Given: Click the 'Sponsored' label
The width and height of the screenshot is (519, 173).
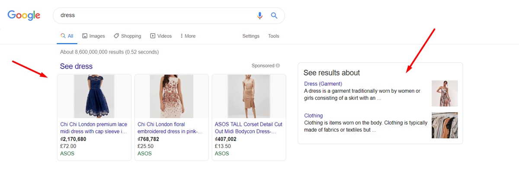Looking at the screenshot, I should click(x=263, y=66).
